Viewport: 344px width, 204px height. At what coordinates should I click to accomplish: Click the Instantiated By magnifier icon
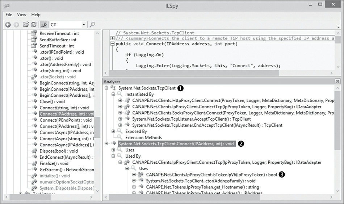(x=120, y=94)
